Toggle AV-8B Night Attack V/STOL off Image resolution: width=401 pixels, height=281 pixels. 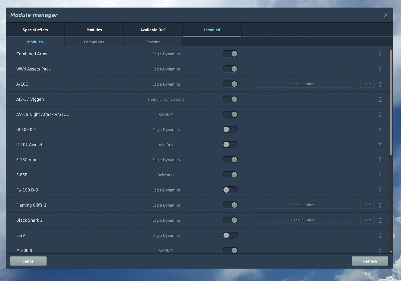pyautogui.click(x=230, y=114)
